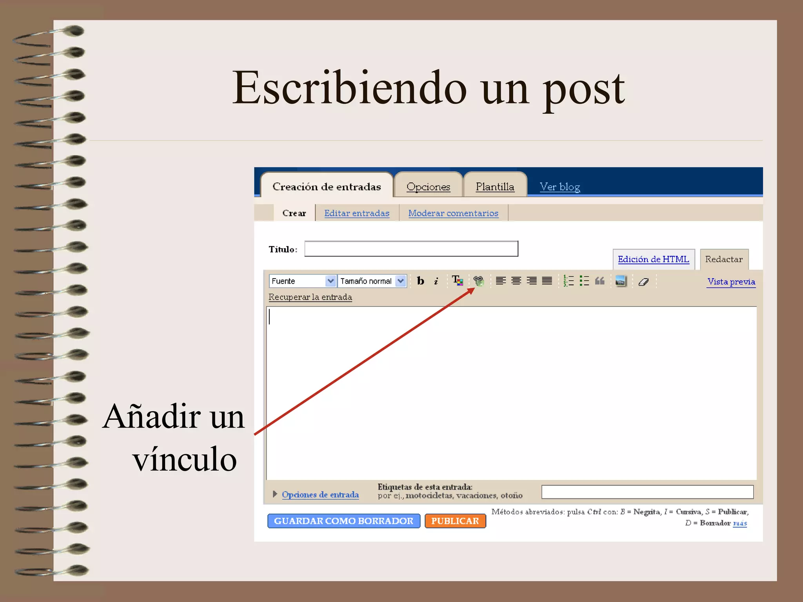Image resolution: width=803 pixels, height=602 pixels.
Task: Open the más shortcuts link
Action: pyautogui.click(x=740, y=523)
